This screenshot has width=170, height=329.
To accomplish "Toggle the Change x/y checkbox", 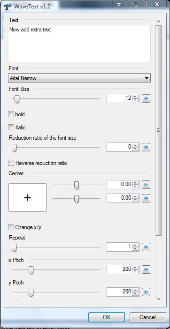I will pyautogui.click(x=11, y=227).
